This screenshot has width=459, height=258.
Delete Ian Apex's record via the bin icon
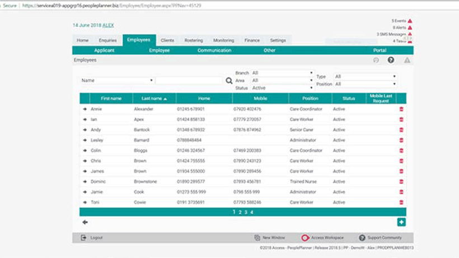[x=401, y=119]
